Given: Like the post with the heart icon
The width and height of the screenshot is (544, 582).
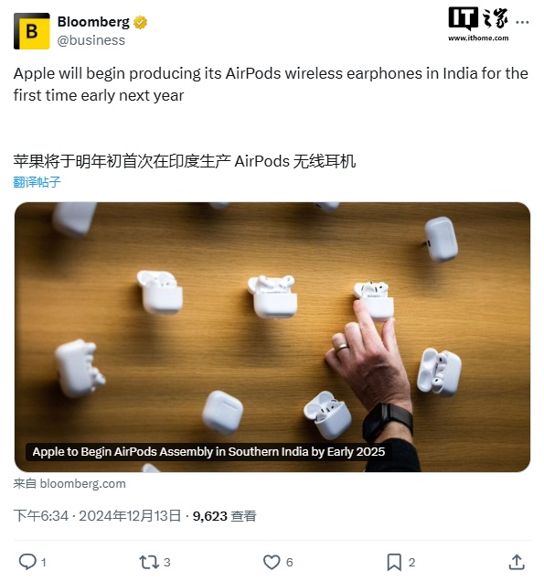Looking at the screenshot, I should (272, 562).
